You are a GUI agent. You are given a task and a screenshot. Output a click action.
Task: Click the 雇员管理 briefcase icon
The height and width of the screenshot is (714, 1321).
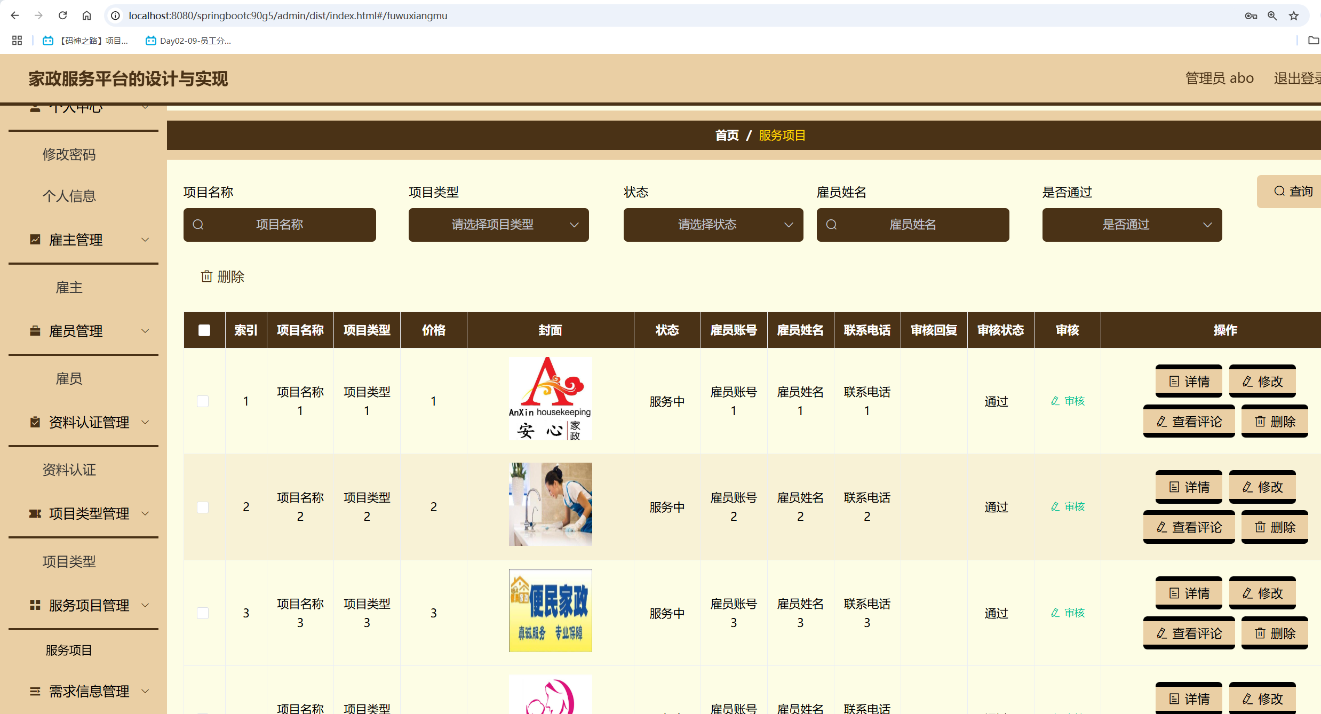coord(35,331)
